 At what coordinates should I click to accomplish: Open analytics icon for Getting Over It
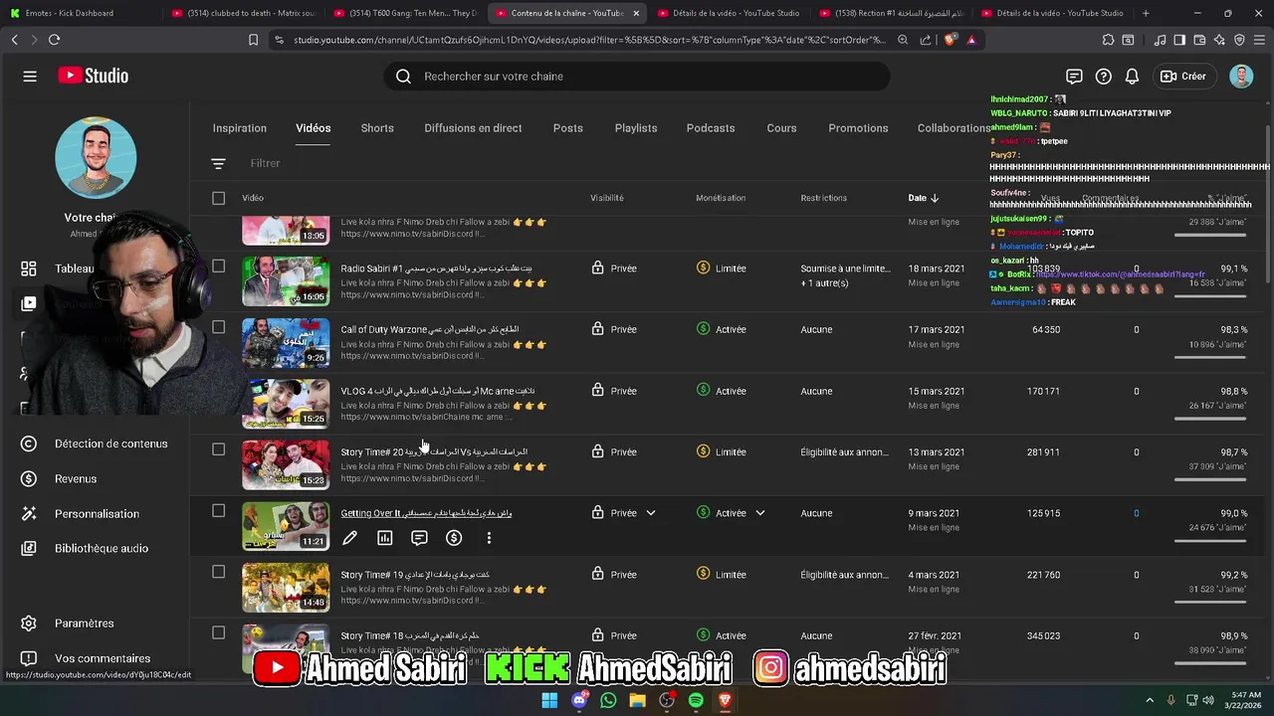pyautogui.click(x=385, y=538)
